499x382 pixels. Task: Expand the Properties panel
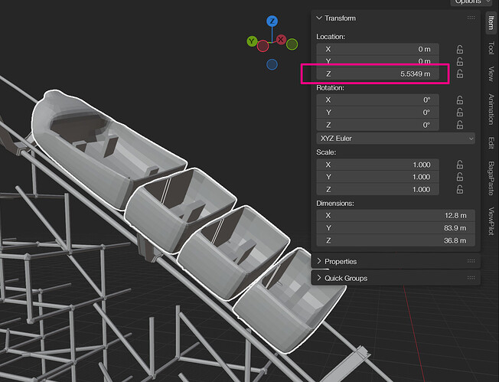(x=319, y=261)
